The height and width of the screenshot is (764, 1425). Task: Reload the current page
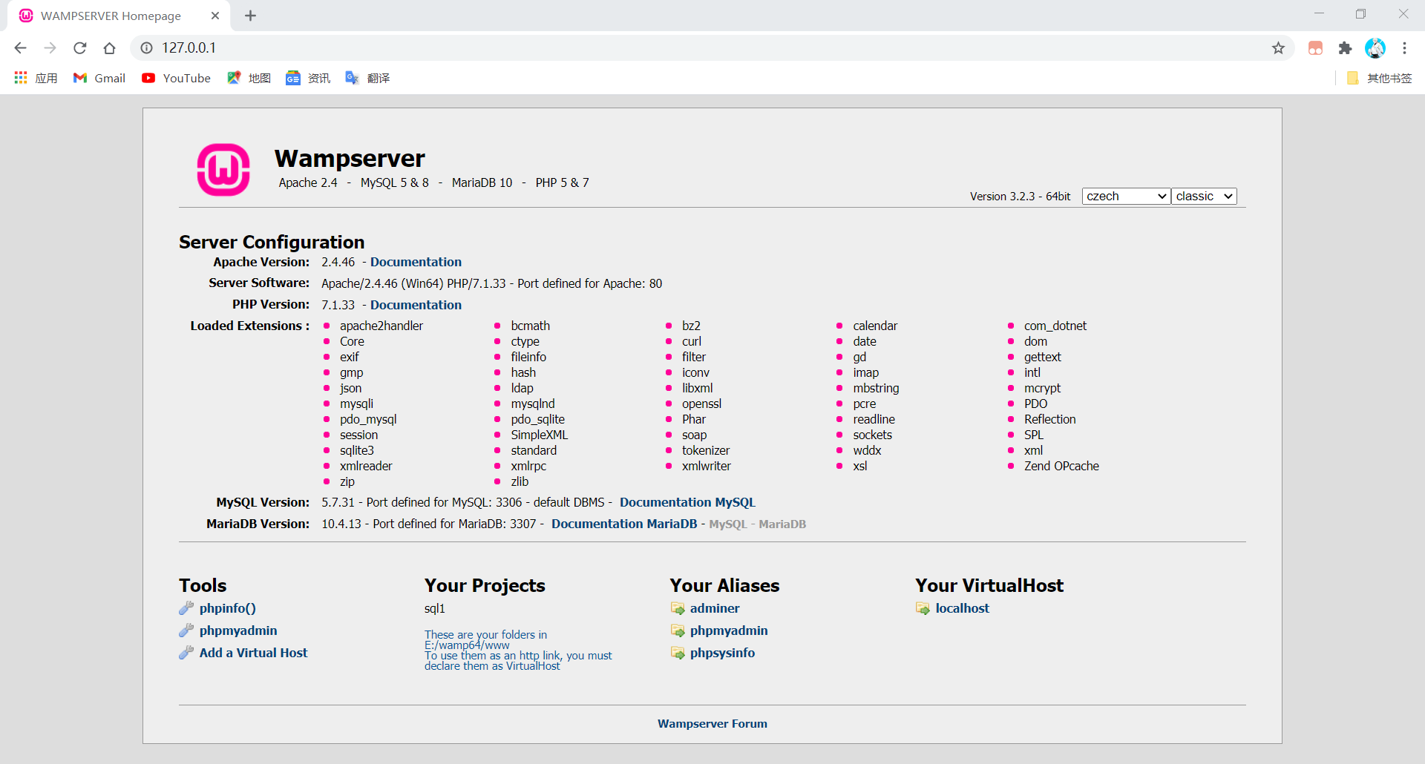pyautogui.click(x=80, y=48)
